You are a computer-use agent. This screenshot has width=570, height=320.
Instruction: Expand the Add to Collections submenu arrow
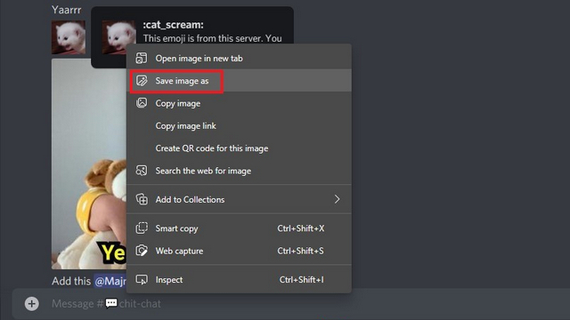(x=337, y=199)
